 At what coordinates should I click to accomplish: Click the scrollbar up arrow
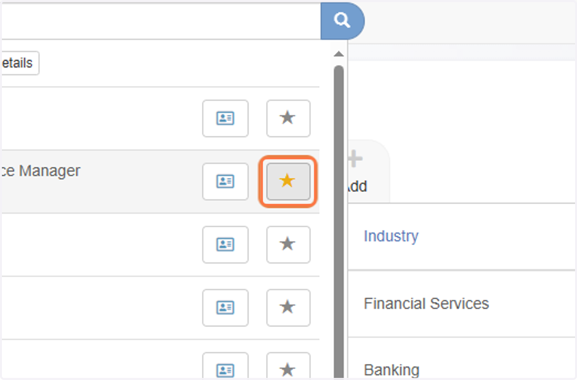tap(339, 53)
